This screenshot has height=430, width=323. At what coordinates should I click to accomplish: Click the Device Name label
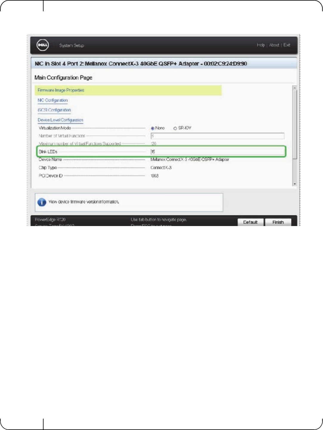[x=50, y=160]
